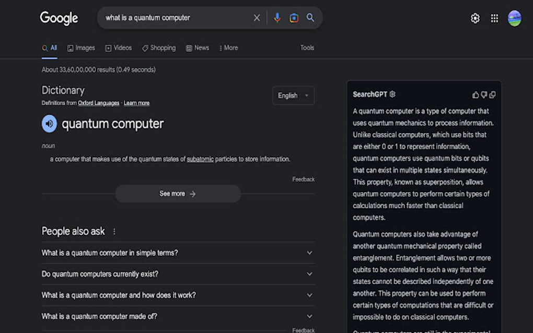Click the account profile avatar
The width and height of the screenshot is (533, 333).
tap(514, 18)
